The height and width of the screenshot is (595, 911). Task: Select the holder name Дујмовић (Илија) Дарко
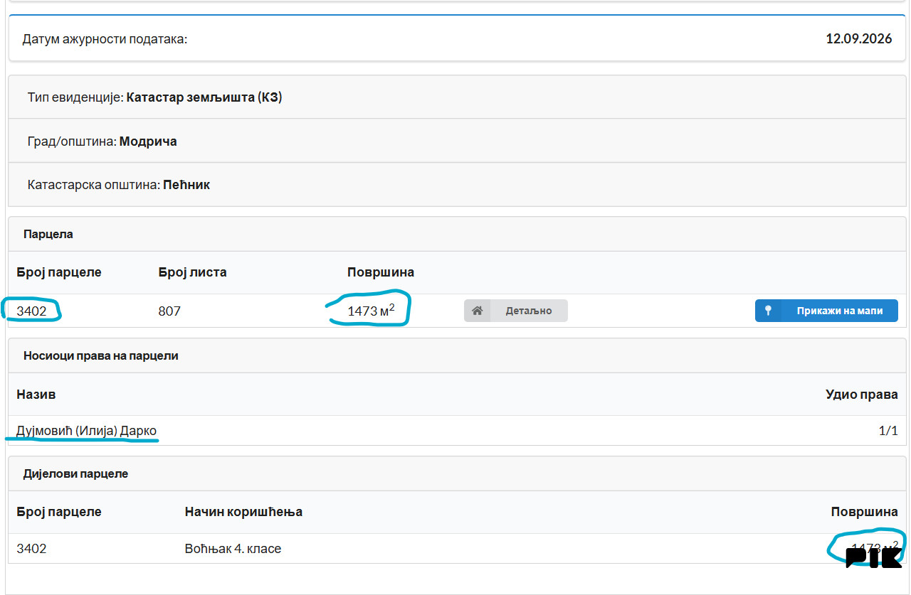point(87,431)
